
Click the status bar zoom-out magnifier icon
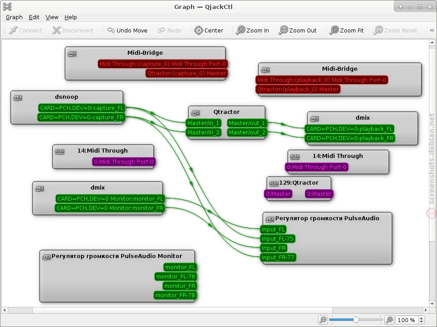click(x=323, y=320)
